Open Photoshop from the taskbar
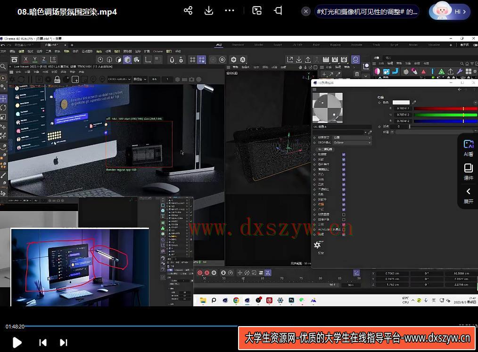This screenshot has width=478, height=352. click(x=291, y=301)
